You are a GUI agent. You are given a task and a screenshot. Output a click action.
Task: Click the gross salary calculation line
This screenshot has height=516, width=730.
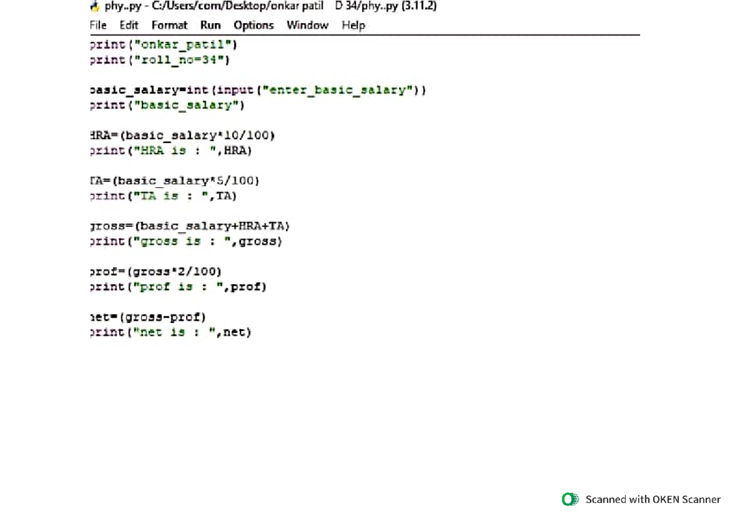tap(189, 226)
